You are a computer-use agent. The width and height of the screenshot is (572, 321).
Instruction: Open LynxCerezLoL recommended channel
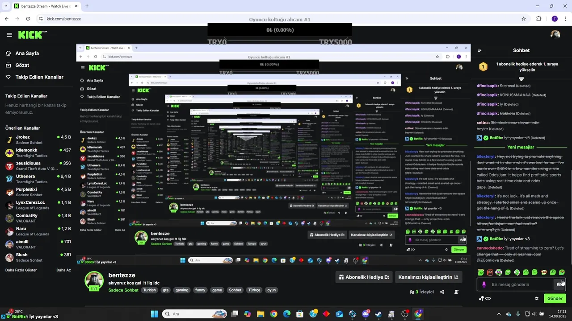pos(38,205)
